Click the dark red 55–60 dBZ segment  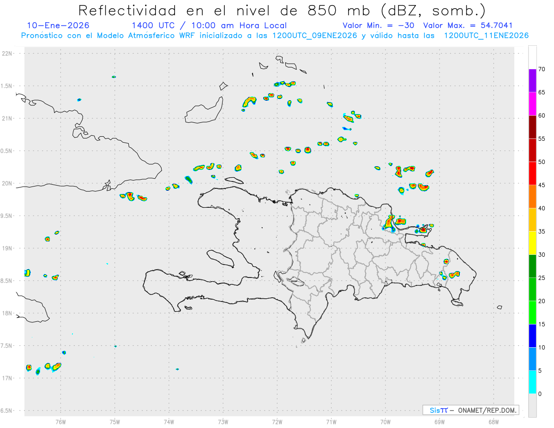pyautogui.click(x=532, y=127)
